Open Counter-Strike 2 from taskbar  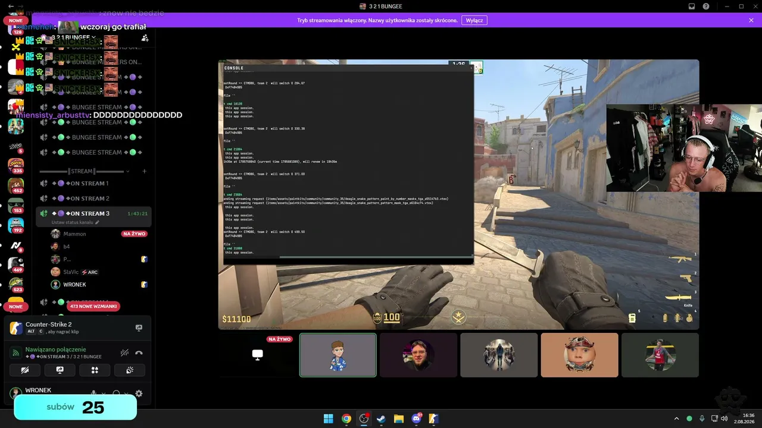[x=434, y=418]
